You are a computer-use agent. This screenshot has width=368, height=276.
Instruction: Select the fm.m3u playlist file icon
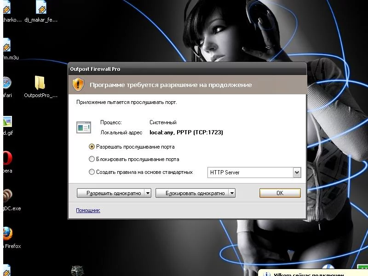pyautogui.click(x=7, y=45)
